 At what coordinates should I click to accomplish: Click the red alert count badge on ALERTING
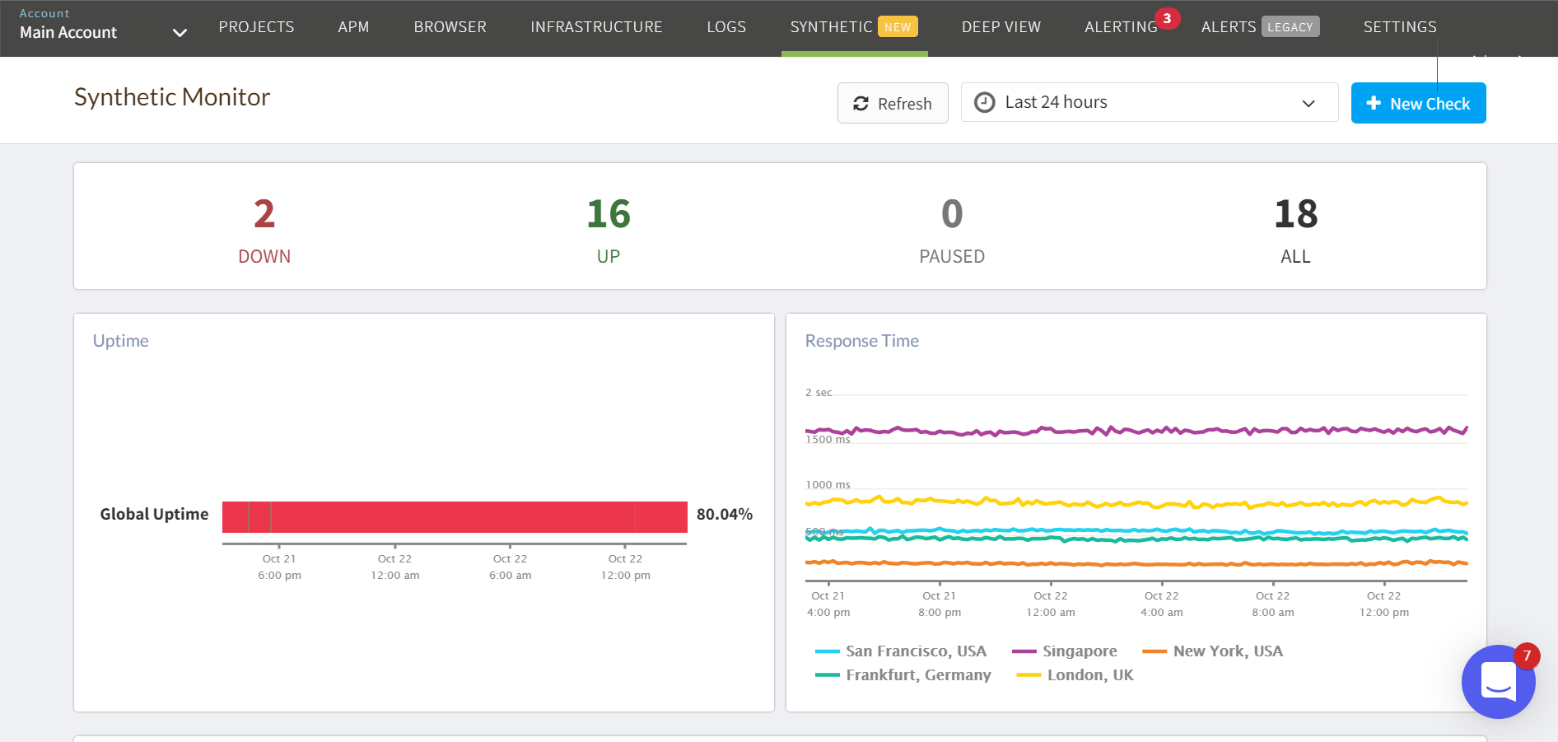coord(1168,17)
